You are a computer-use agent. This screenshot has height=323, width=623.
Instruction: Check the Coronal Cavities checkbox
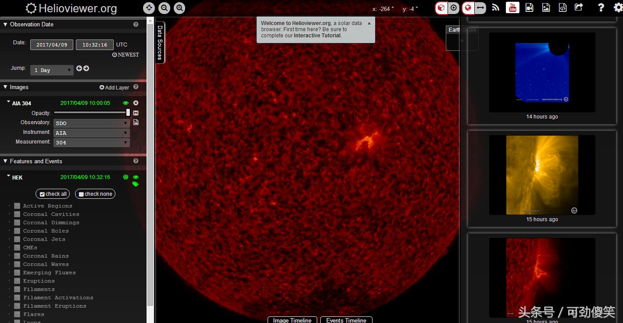tap(17, 214)
